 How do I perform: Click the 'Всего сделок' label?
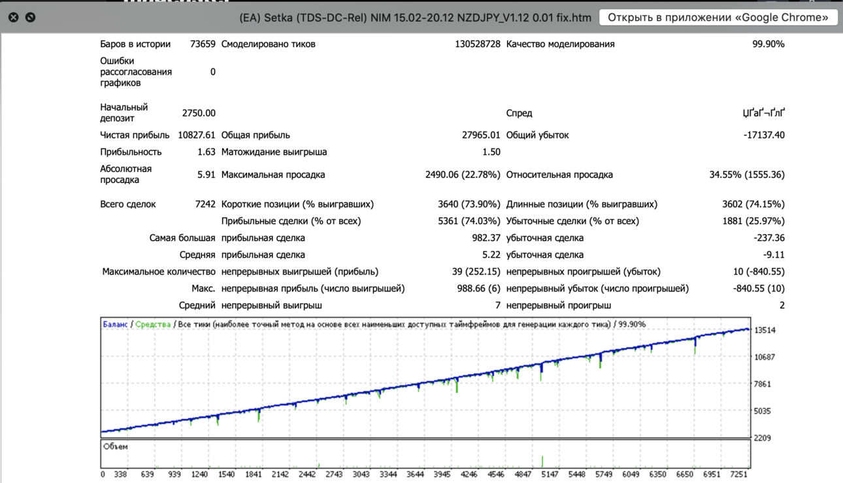(128, 204)
